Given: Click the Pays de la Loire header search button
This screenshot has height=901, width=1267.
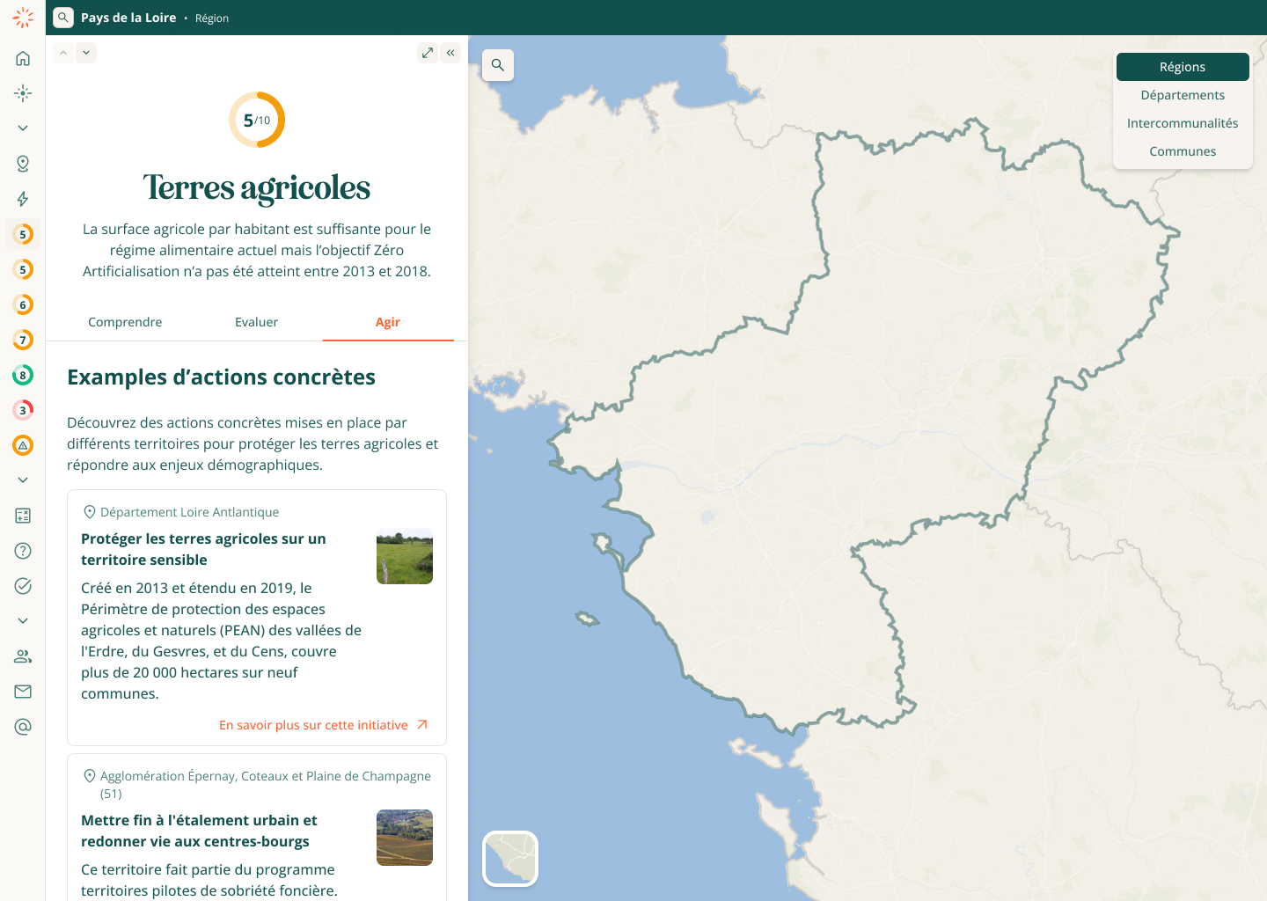Looking at the screenshot, I should [x=63, y=18].
